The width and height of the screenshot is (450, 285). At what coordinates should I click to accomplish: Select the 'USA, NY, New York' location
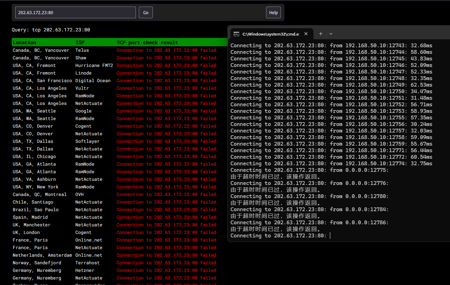click(36, 187)
